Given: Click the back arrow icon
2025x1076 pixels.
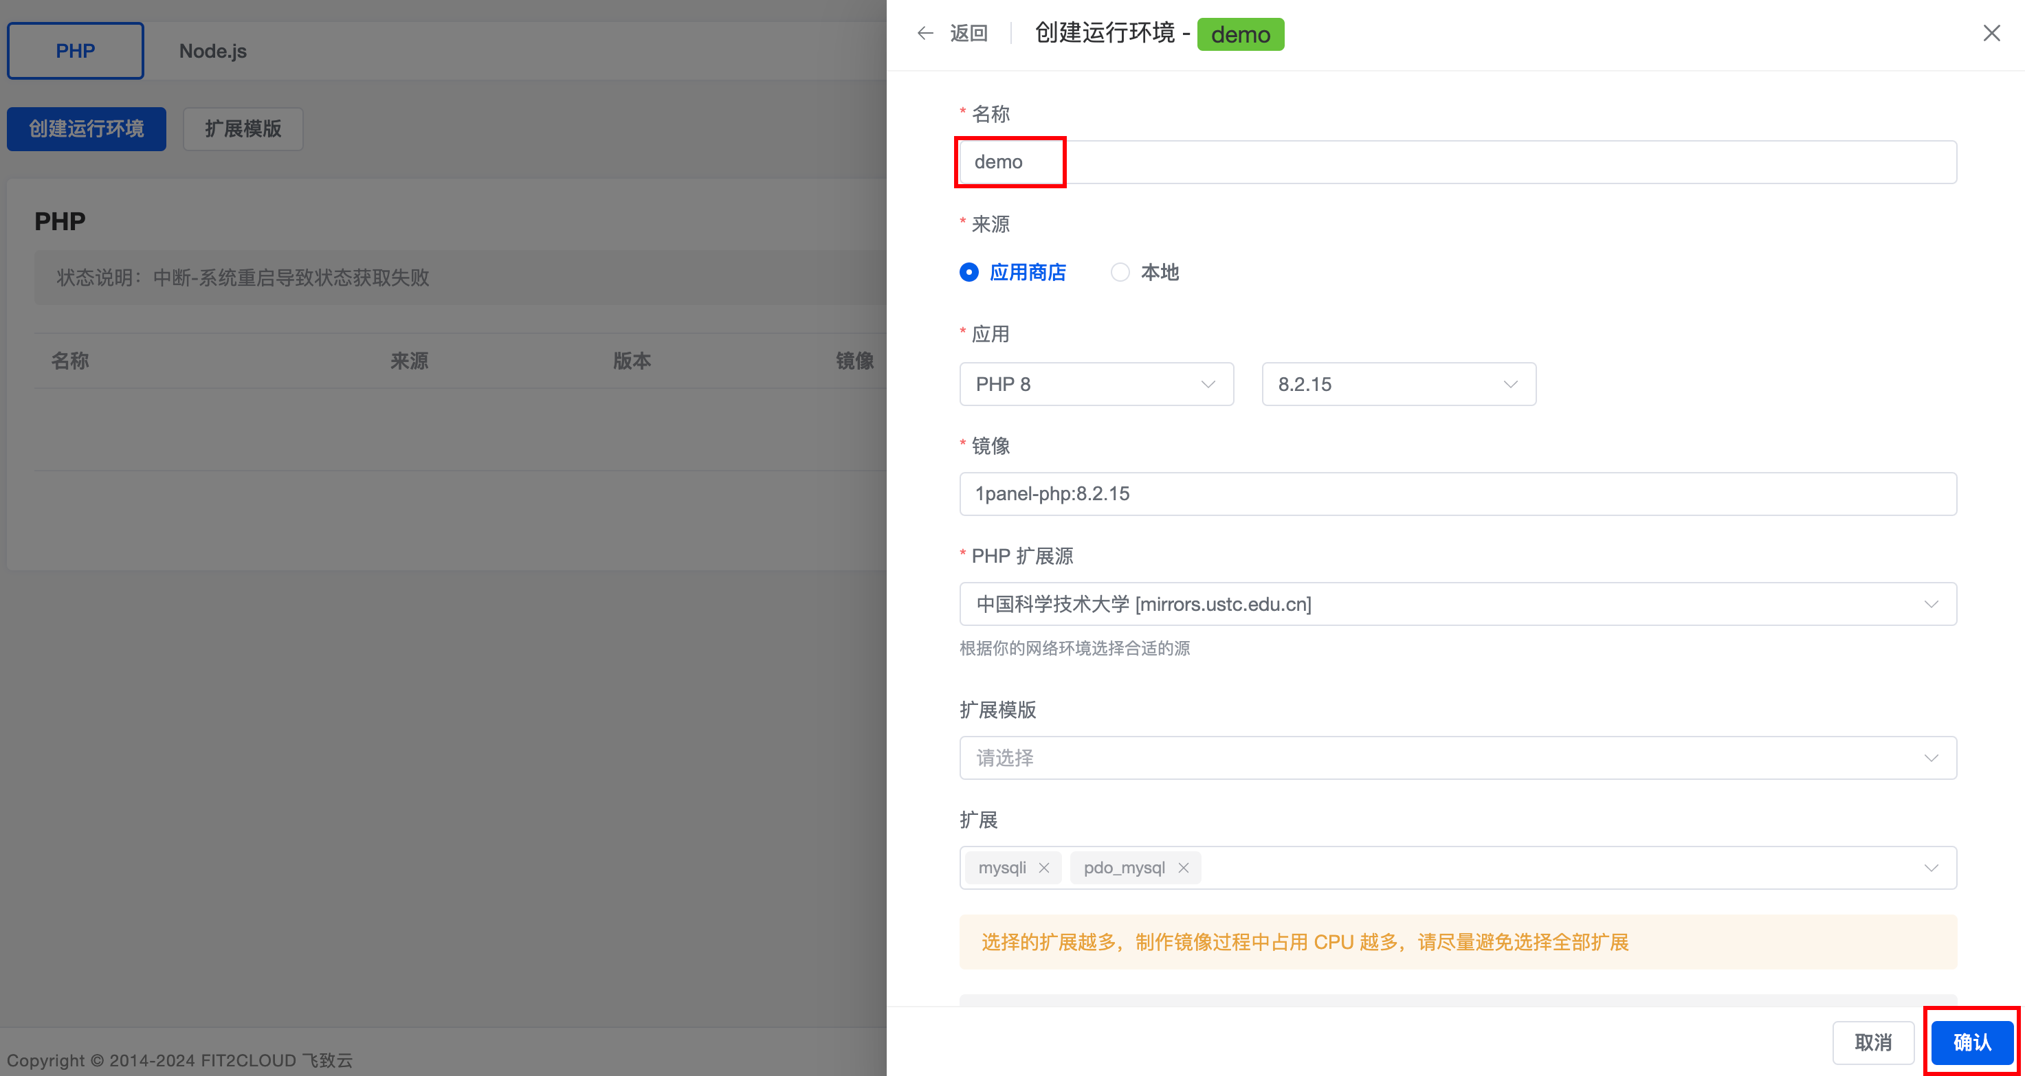Looking at the screenshot, I should tap(925, 33).
